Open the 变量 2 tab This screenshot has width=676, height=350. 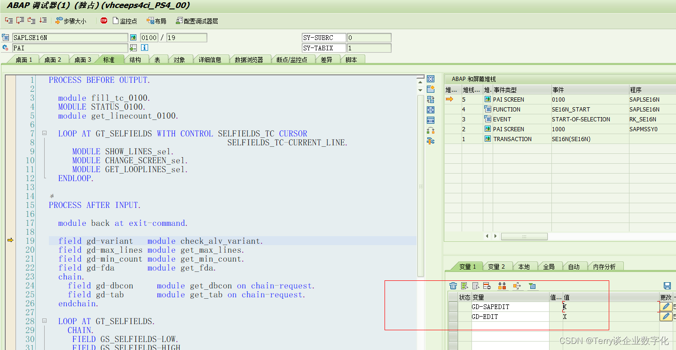(x=497, y=266)
